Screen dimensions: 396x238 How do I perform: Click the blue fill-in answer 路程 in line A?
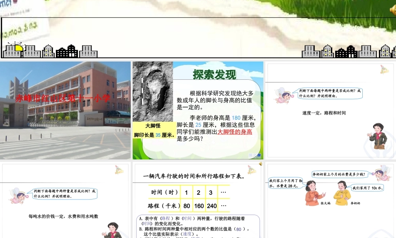click(x=166, y=218)
